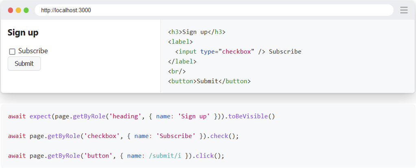Click the br tag code line
416x168 pixels.
pyautogui.click(x=177, y=71)
